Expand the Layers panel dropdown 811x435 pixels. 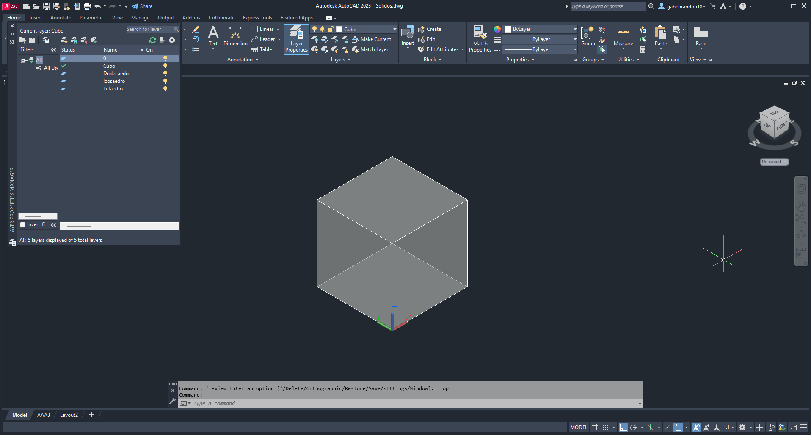click(x=341, y=60)
